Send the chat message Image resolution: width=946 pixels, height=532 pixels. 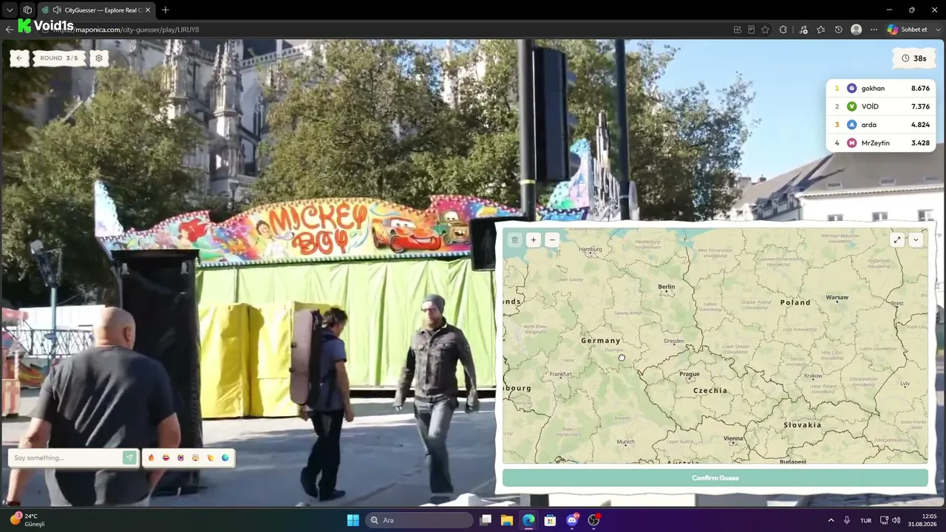[129, 458]
